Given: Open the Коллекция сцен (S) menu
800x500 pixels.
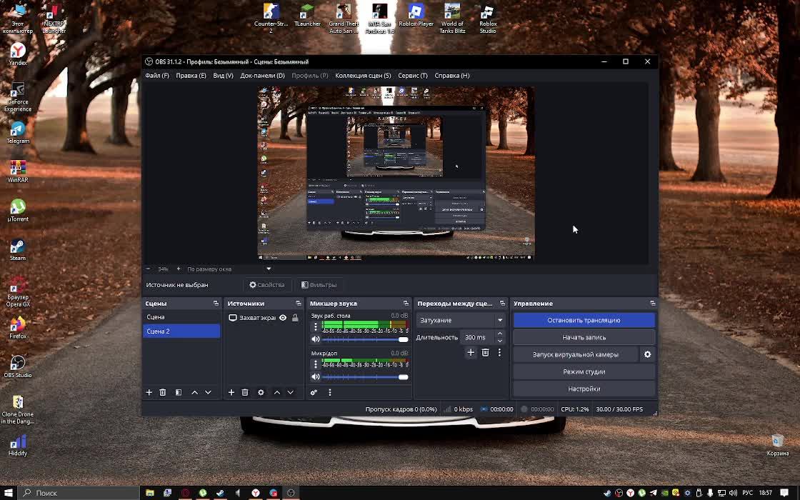Looking at the screenshot, I should coord(363,76).
